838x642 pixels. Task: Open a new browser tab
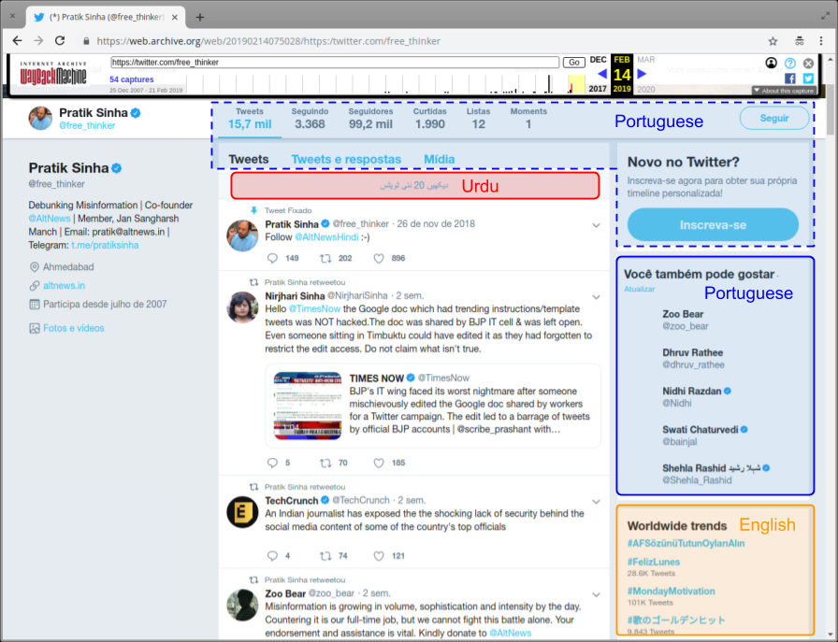coord(200,17)
